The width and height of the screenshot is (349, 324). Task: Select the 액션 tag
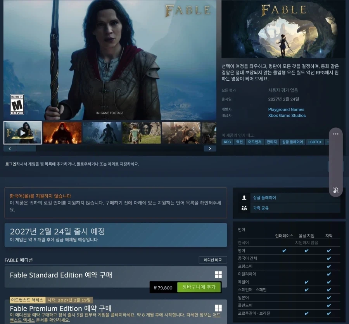[x=239, y=142]
